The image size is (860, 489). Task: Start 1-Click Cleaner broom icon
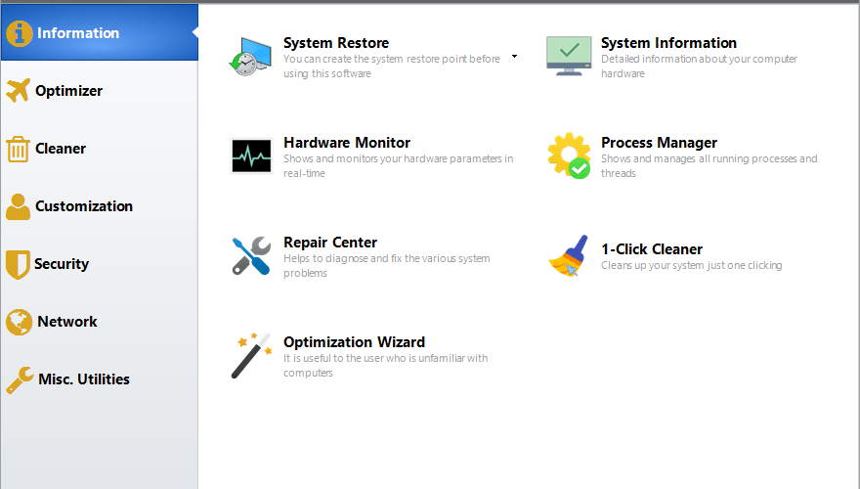pyautogui.click(x=569, y=256)
